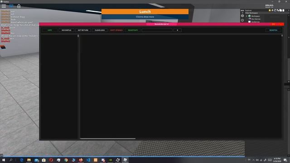This screenshot has height=163, width=290.
Task: Switch to Roblox in the taskbar
Action: [x=125, y=160]
